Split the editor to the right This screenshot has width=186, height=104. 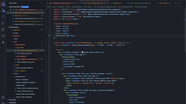click(179, 3)
